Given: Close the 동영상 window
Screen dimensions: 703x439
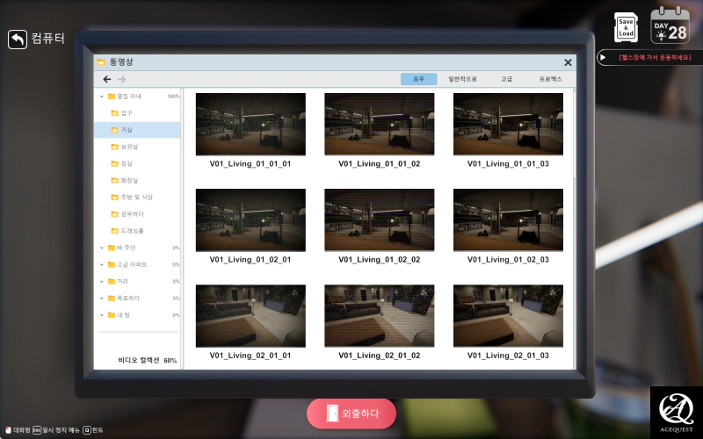Looking at the screenshot, I should [568, 62].
